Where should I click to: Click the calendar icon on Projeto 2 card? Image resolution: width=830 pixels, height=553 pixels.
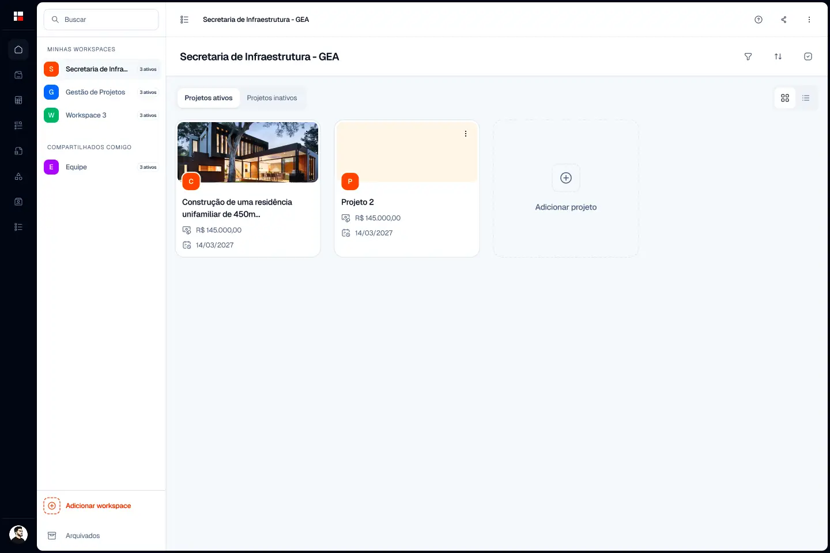click(346, 233)
